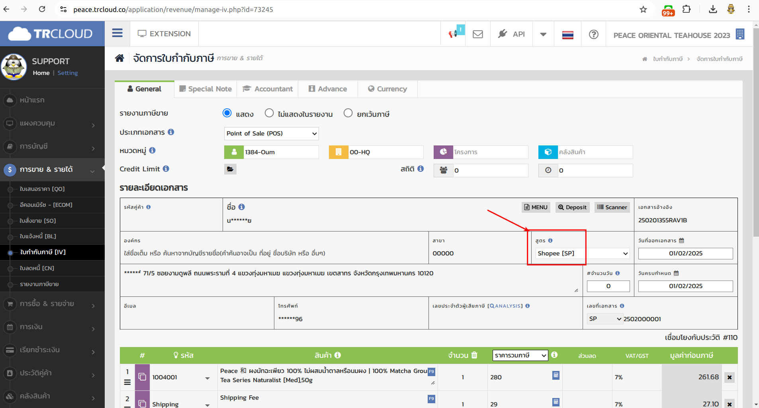Screen dimensions: 759x408
Task: Switch to Accountant tab
Action: (x=268, y=89)
